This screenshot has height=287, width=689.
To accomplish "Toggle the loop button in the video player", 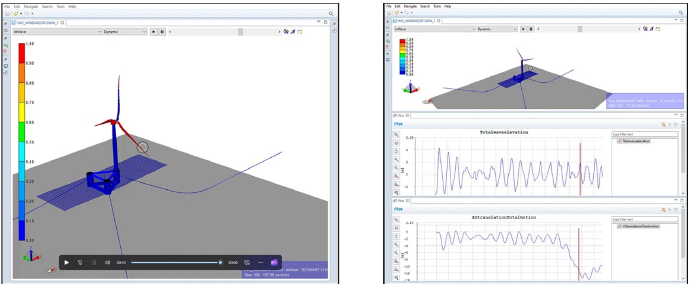I will (x=247, y=262).
